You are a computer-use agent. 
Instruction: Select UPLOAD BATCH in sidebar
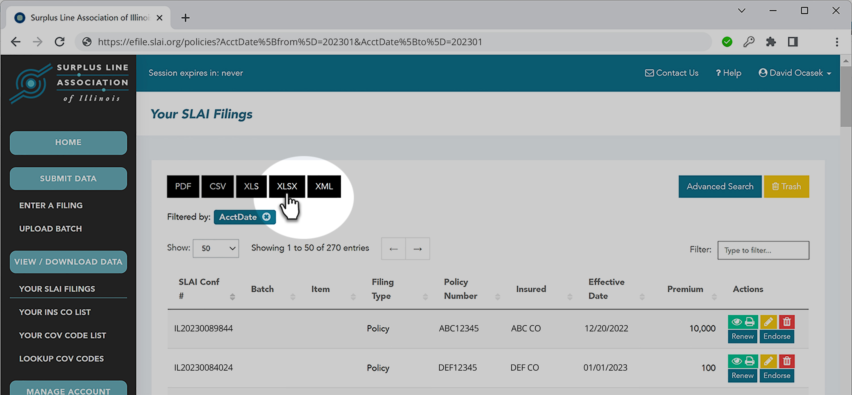(x=51, y=229)
